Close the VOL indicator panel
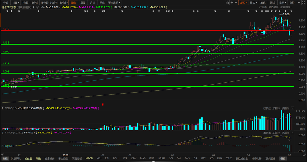 point(292,108)
